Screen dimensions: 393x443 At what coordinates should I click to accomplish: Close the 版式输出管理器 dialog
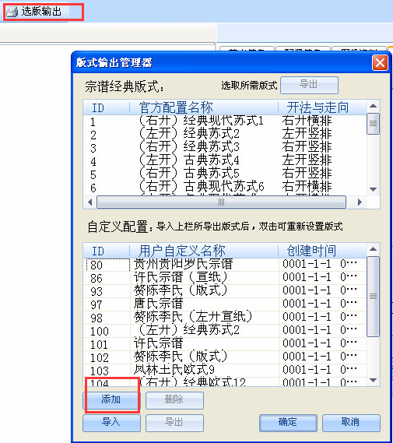tap(380, 63)
